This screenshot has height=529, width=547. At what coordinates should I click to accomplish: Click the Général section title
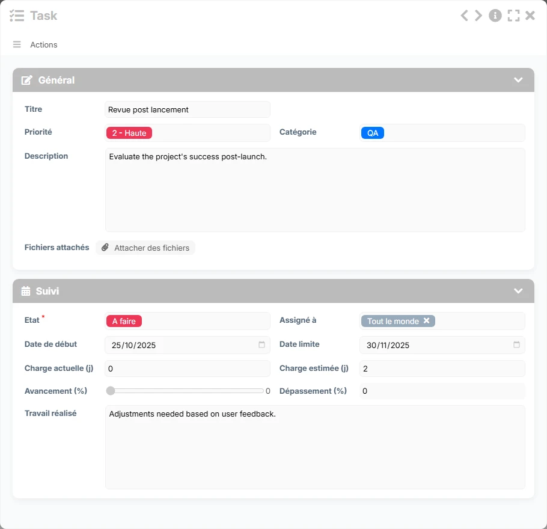pos(56,81)
